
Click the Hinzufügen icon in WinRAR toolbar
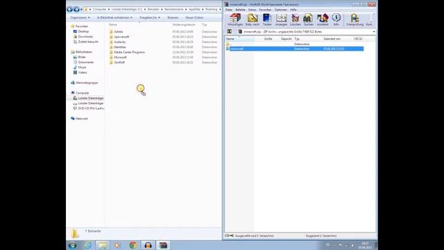pyautogui.click(x=235, y=19)
